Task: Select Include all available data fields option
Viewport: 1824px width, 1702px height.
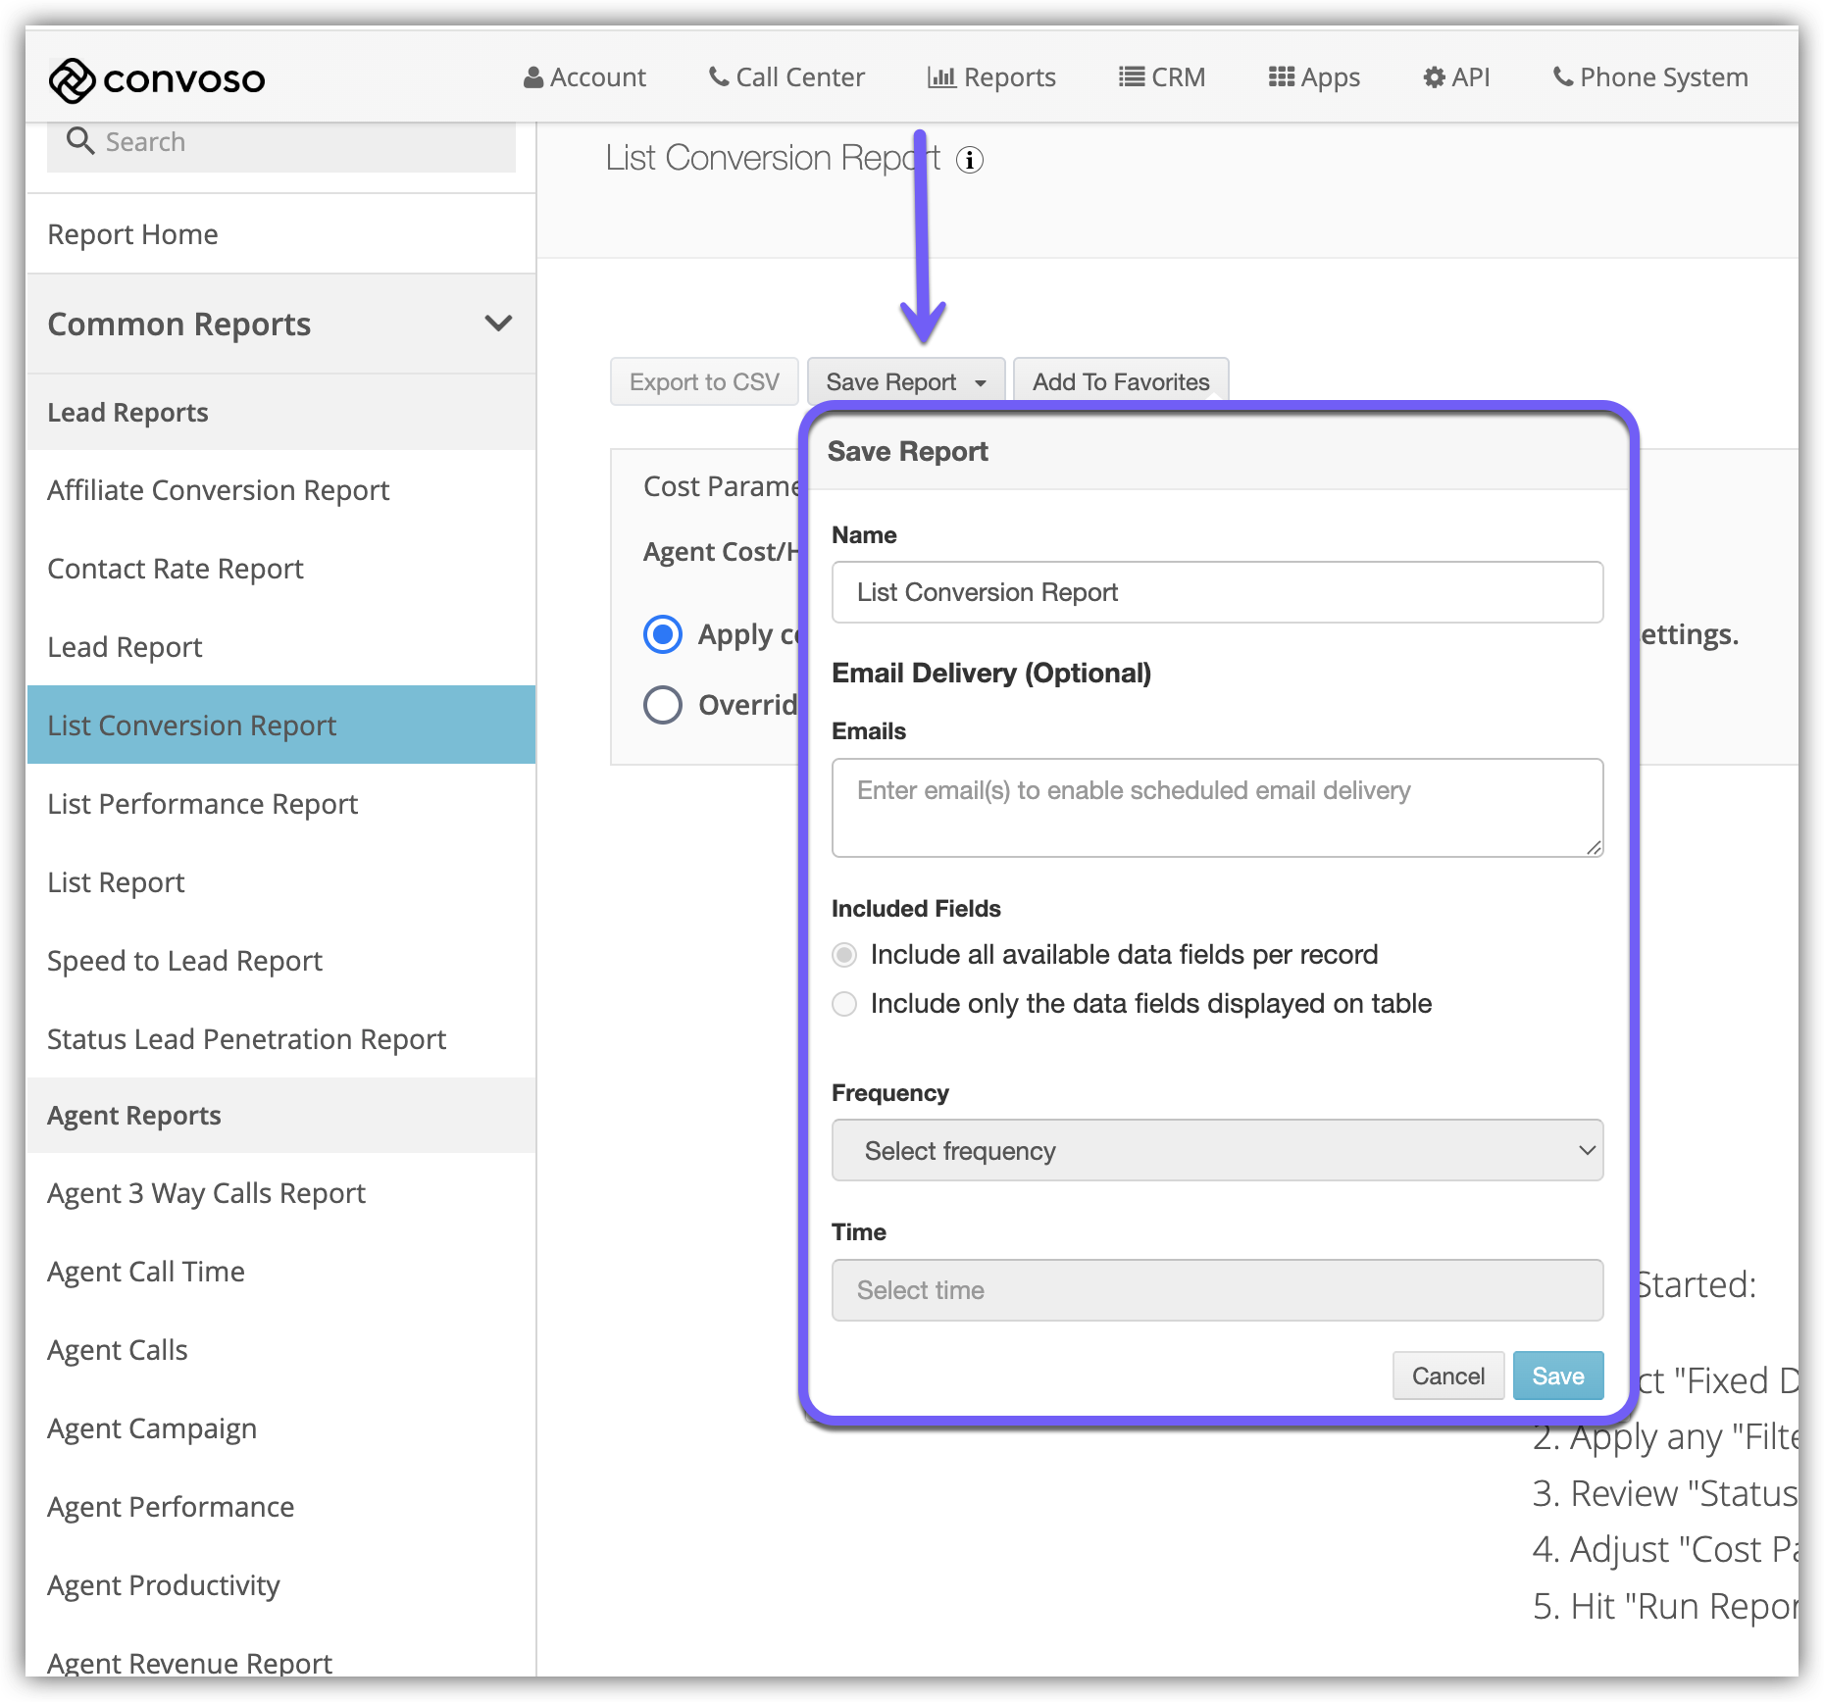Action: point(844,955)
